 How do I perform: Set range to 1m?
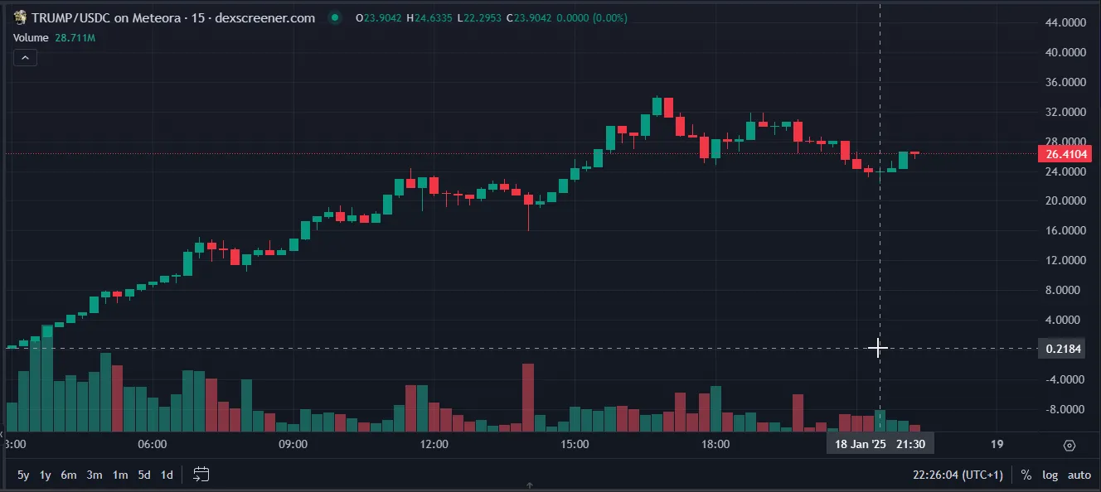[x=120, y=475]
